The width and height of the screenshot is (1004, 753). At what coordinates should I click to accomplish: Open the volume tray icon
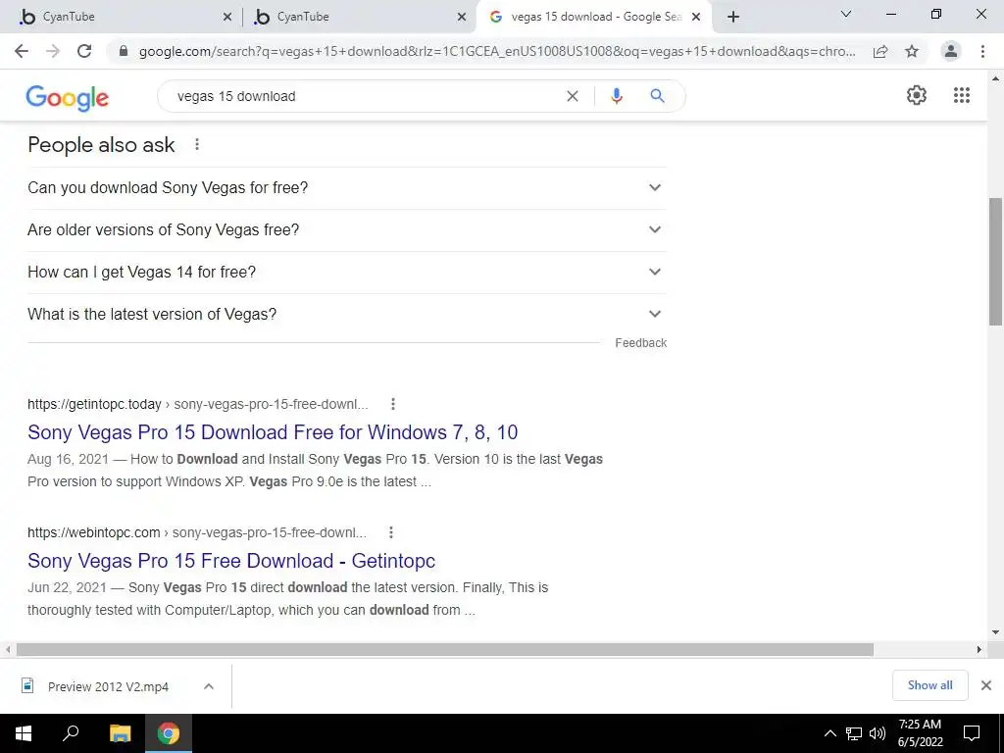point(878,733)
